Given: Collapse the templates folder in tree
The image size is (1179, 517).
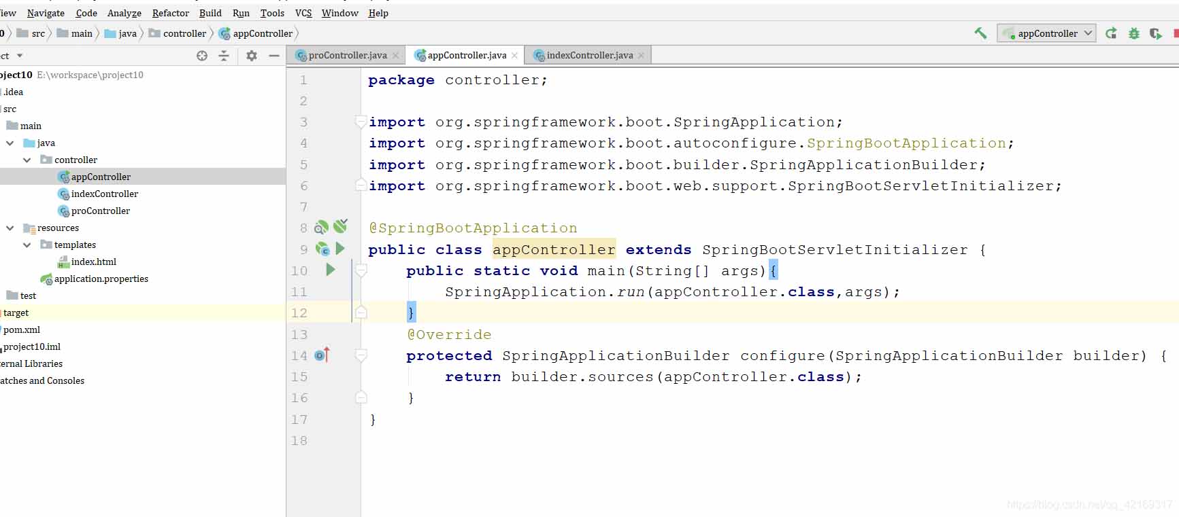Looking at the screenshot, I should [x=27, y=245].
